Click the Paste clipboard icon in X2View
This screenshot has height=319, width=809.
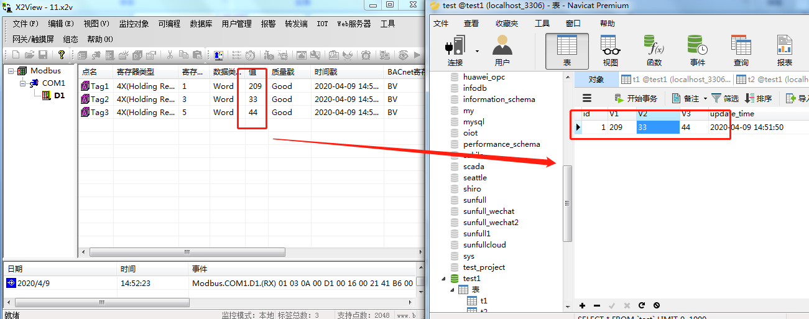(x=198, y=55)
